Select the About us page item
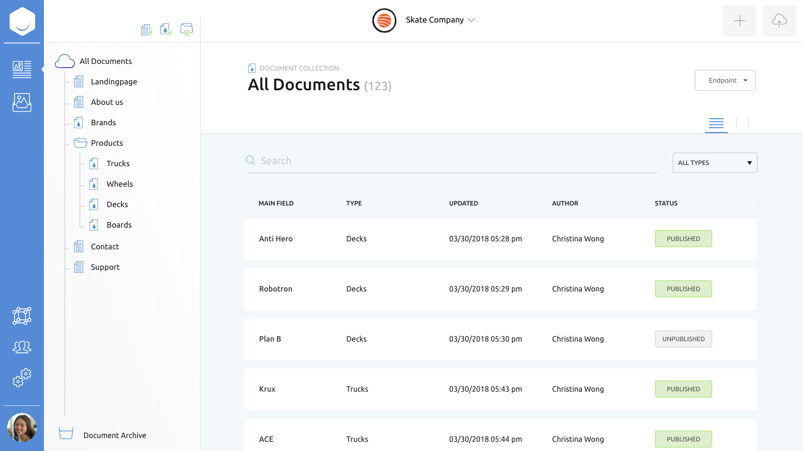Viewport: 803px width, 451px height. pyautogui.click(x=107, y=102)
